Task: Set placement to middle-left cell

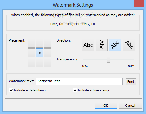Action: [x=32, y=53]
